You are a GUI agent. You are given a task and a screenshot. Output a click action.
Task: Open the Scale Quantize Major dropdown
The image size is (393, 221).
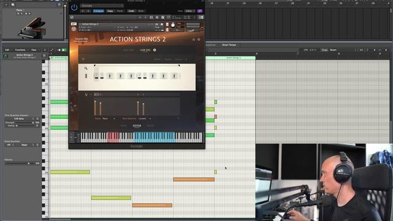coord(25,145)
